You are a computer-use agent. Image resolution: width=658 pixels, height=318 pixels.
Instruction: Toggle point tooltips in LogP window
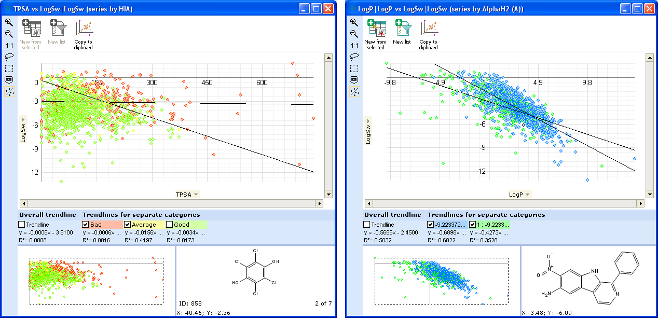click(x=354, y=79)
